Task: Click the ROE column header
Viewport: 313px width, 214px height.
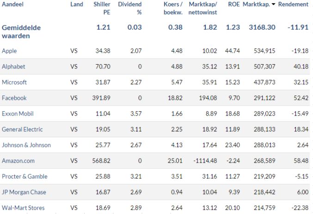Action: (234, 4)
